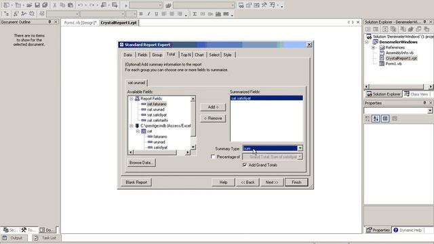Open the Summary Type dropdown
The height and width of the screenshot is (244, 434).
(x=300, y=148)
